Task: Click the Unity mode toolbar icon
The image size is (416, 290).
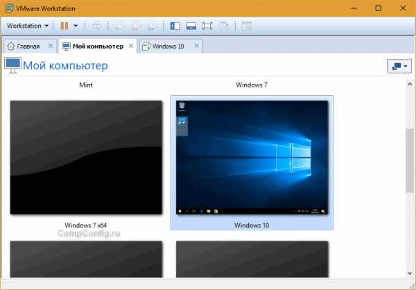Action: (x=224, y=26)
